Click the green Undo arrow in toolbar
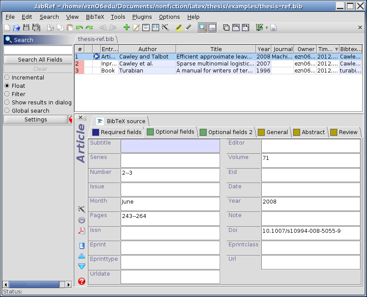The width and height of the screenshot is (367, 297). [80, 28]
